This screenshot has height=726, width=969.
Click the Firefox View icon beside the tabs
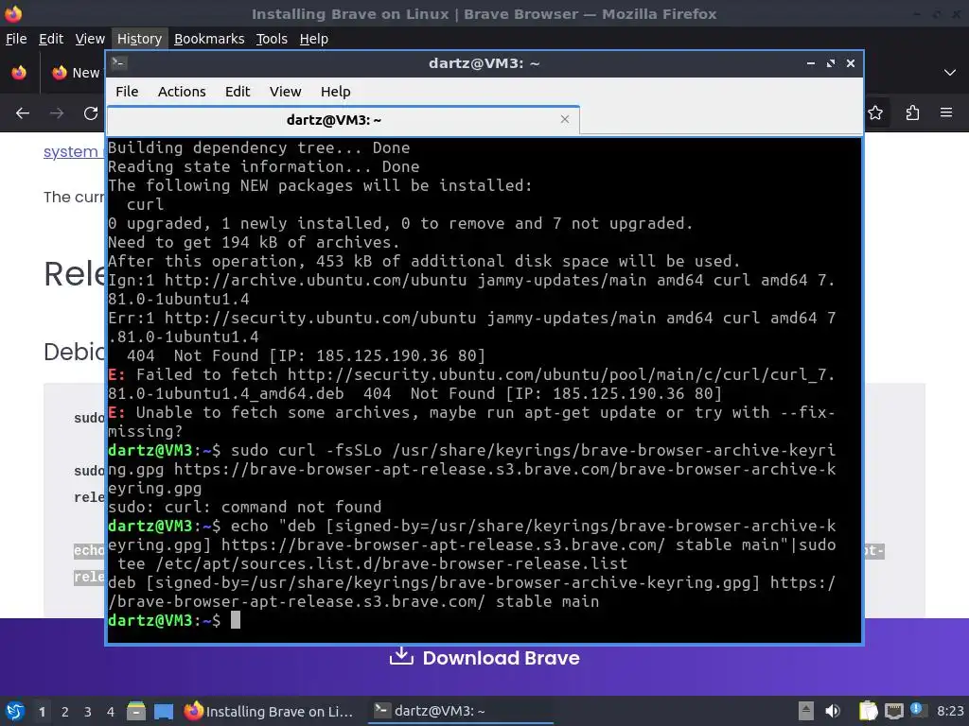point(19,73)
